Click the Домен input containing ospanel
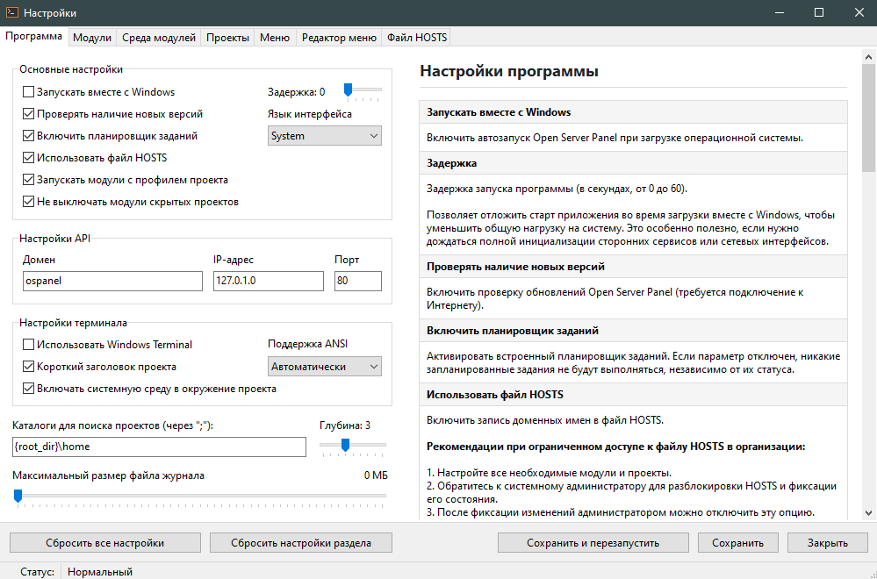This screenshot has width=877, height=579. [x=112, y=281]
